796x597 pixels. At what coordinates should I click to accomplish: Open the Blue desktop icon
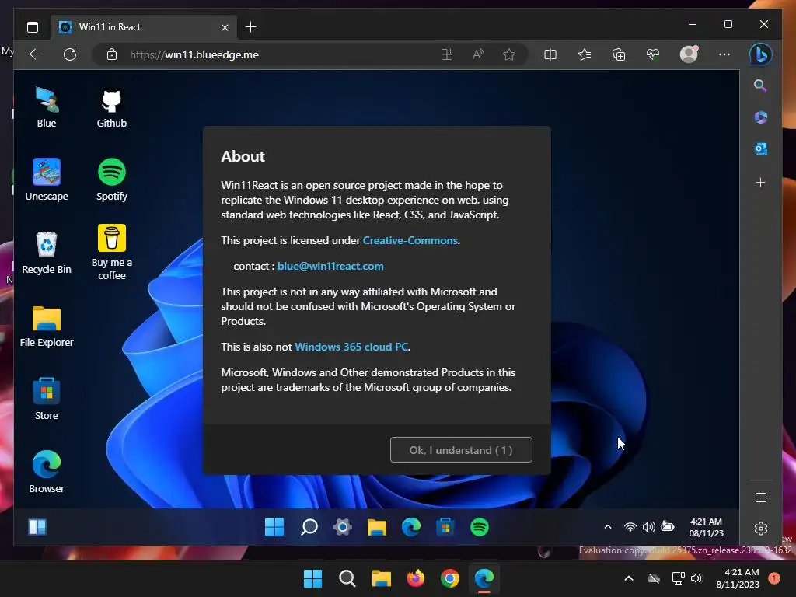pos(47,106)
